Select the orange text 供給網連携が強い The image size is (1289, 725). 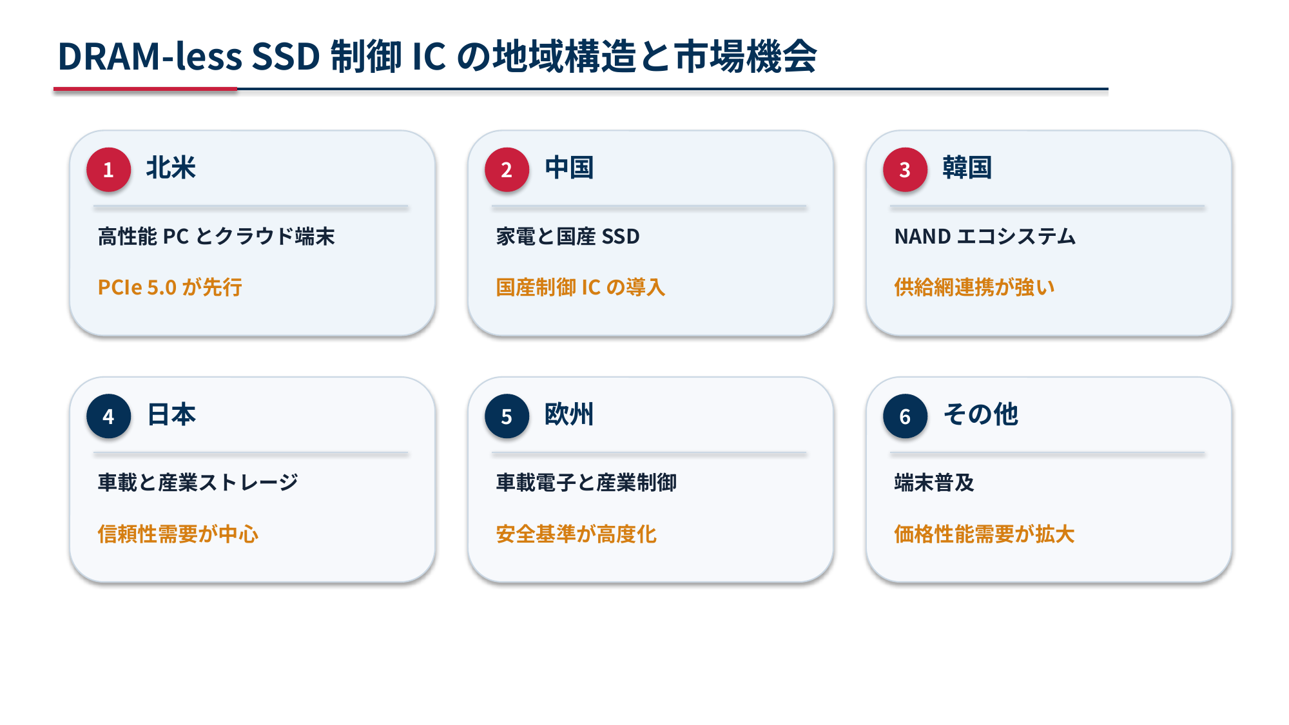point(974,287)
